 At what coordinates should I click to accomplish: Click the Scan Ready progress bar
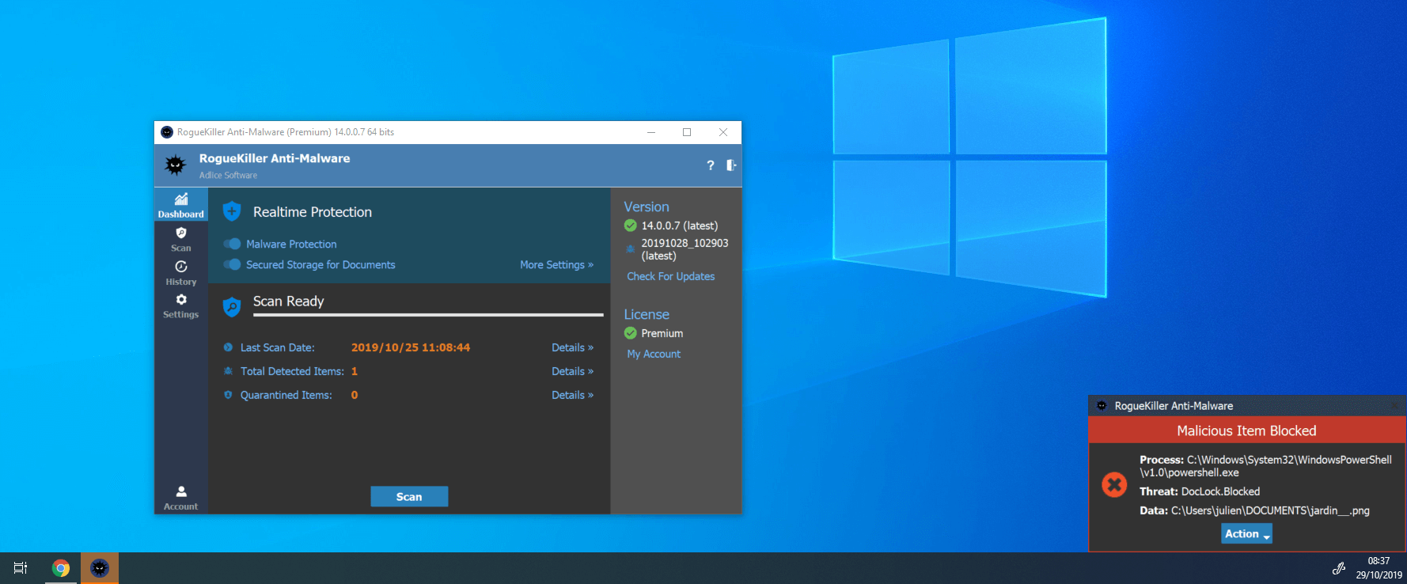tap(428, 315)
